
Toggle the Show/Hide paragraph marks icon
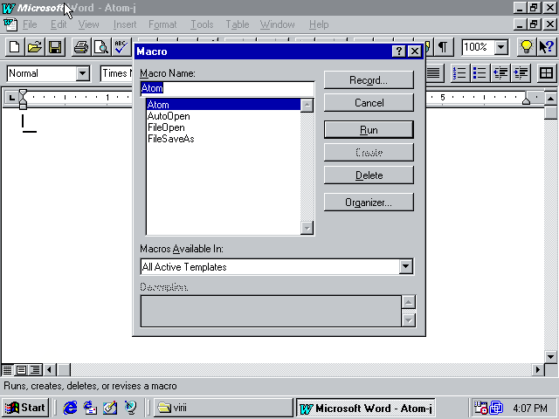[443, 47]
